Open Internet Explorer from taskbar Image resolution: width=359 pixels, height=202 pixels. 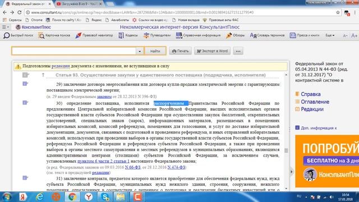tap(40, 197)
